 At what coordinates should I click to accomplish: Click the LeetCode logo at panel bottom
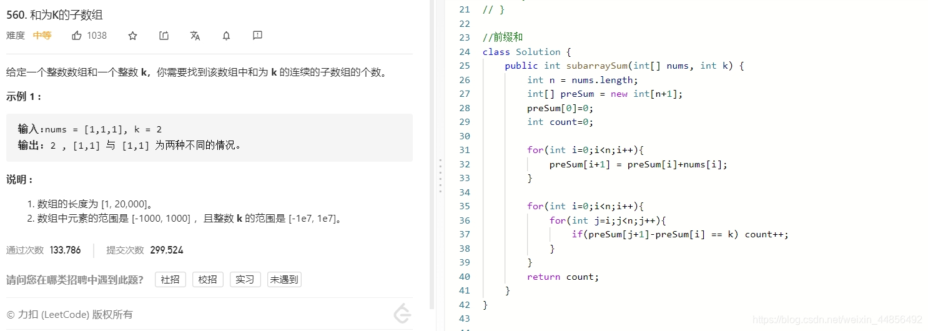tap(403, 315)
